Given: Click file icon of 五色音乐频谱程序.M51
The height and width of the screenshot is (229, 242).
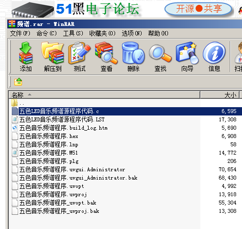Looking at the screenshot, I should 15,153.
